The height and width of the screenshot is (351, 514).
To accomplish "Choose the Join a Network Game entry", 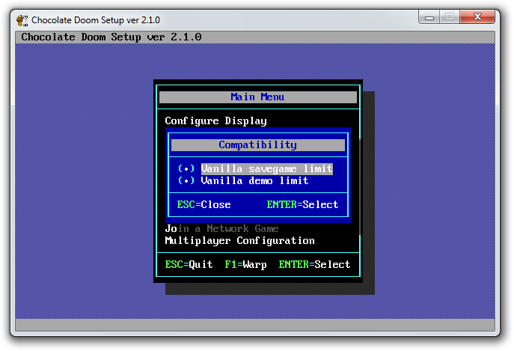I will (221, 228).
